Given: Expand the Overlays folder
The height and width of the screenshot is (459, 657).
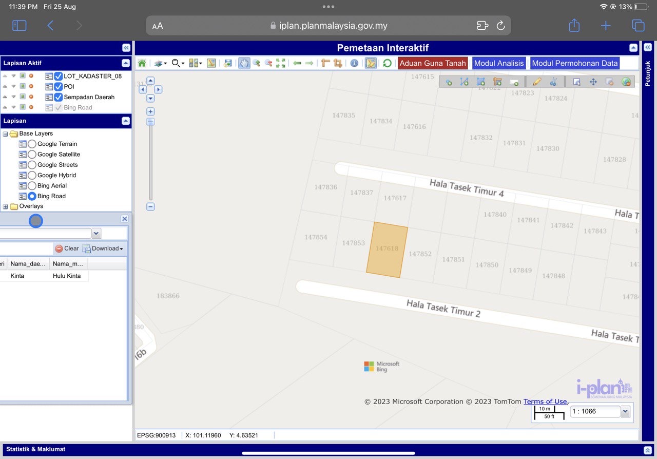Looking at the screenshot, I should 6,206.
